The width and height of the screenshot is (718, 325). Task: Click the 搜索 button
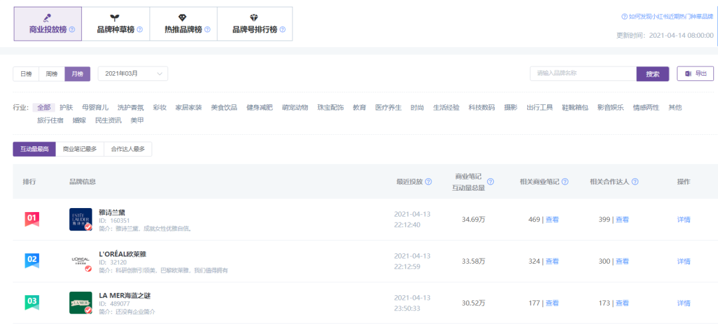(x=653, y=74)
